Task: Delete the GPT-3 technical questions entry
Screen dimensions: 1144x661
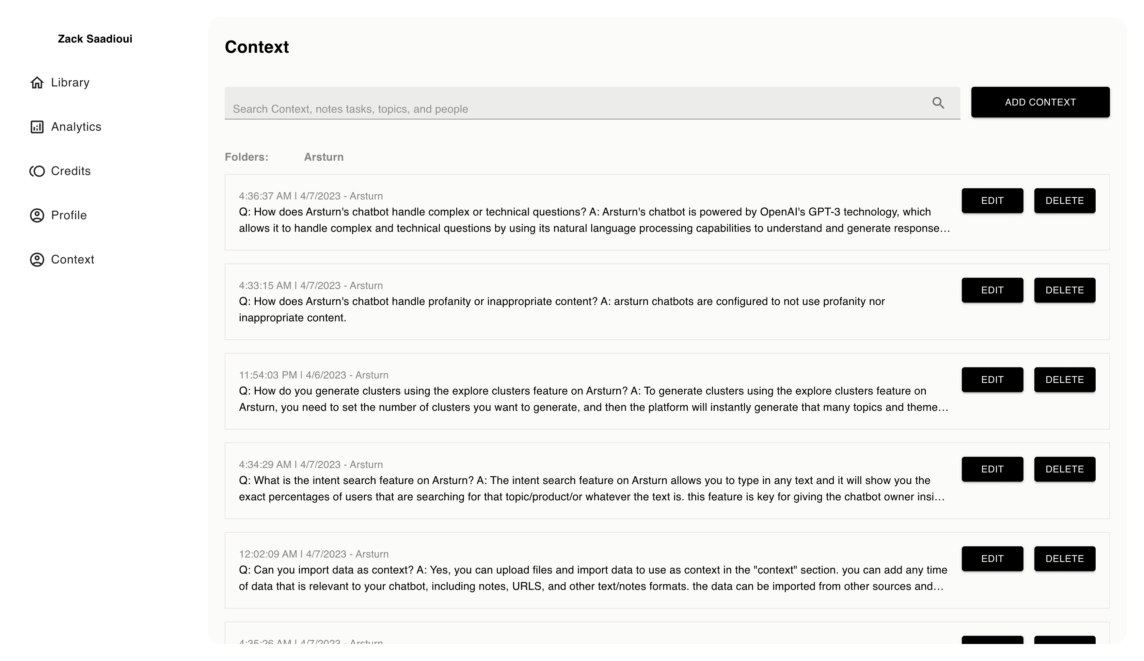Action: pyautogui.click(x=1065, y=201)
